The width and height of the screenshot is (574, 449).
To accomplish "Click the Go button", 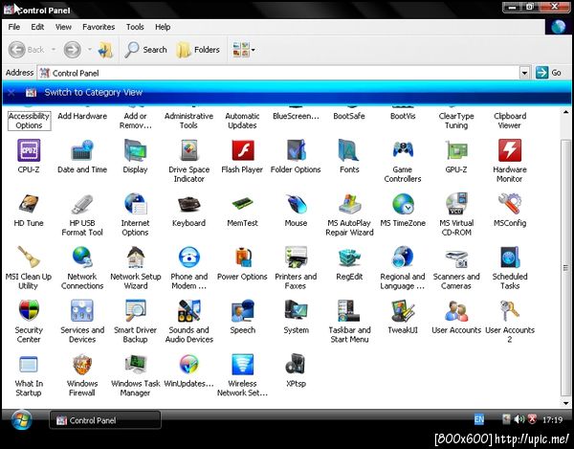I will [548, 73].
